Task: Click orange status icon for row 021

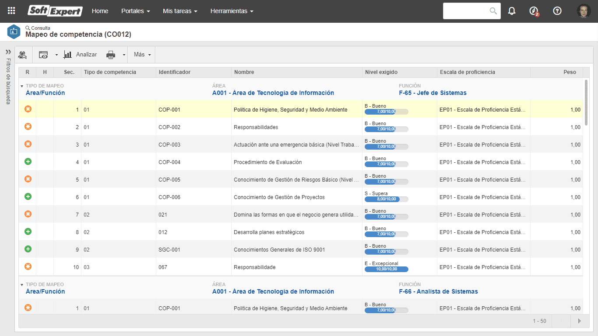Action: tap(28, 214)
